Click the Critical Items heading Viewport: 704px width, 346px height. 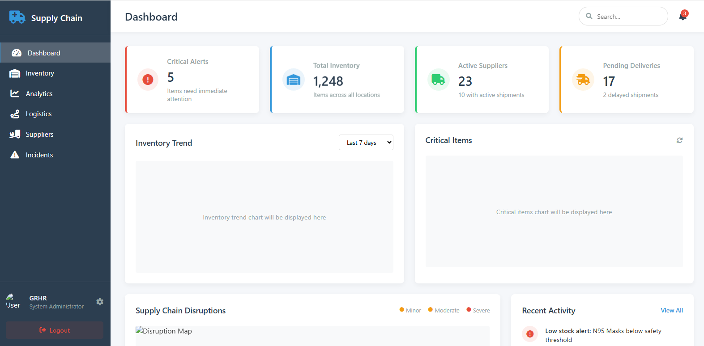(x=448, y=140)
